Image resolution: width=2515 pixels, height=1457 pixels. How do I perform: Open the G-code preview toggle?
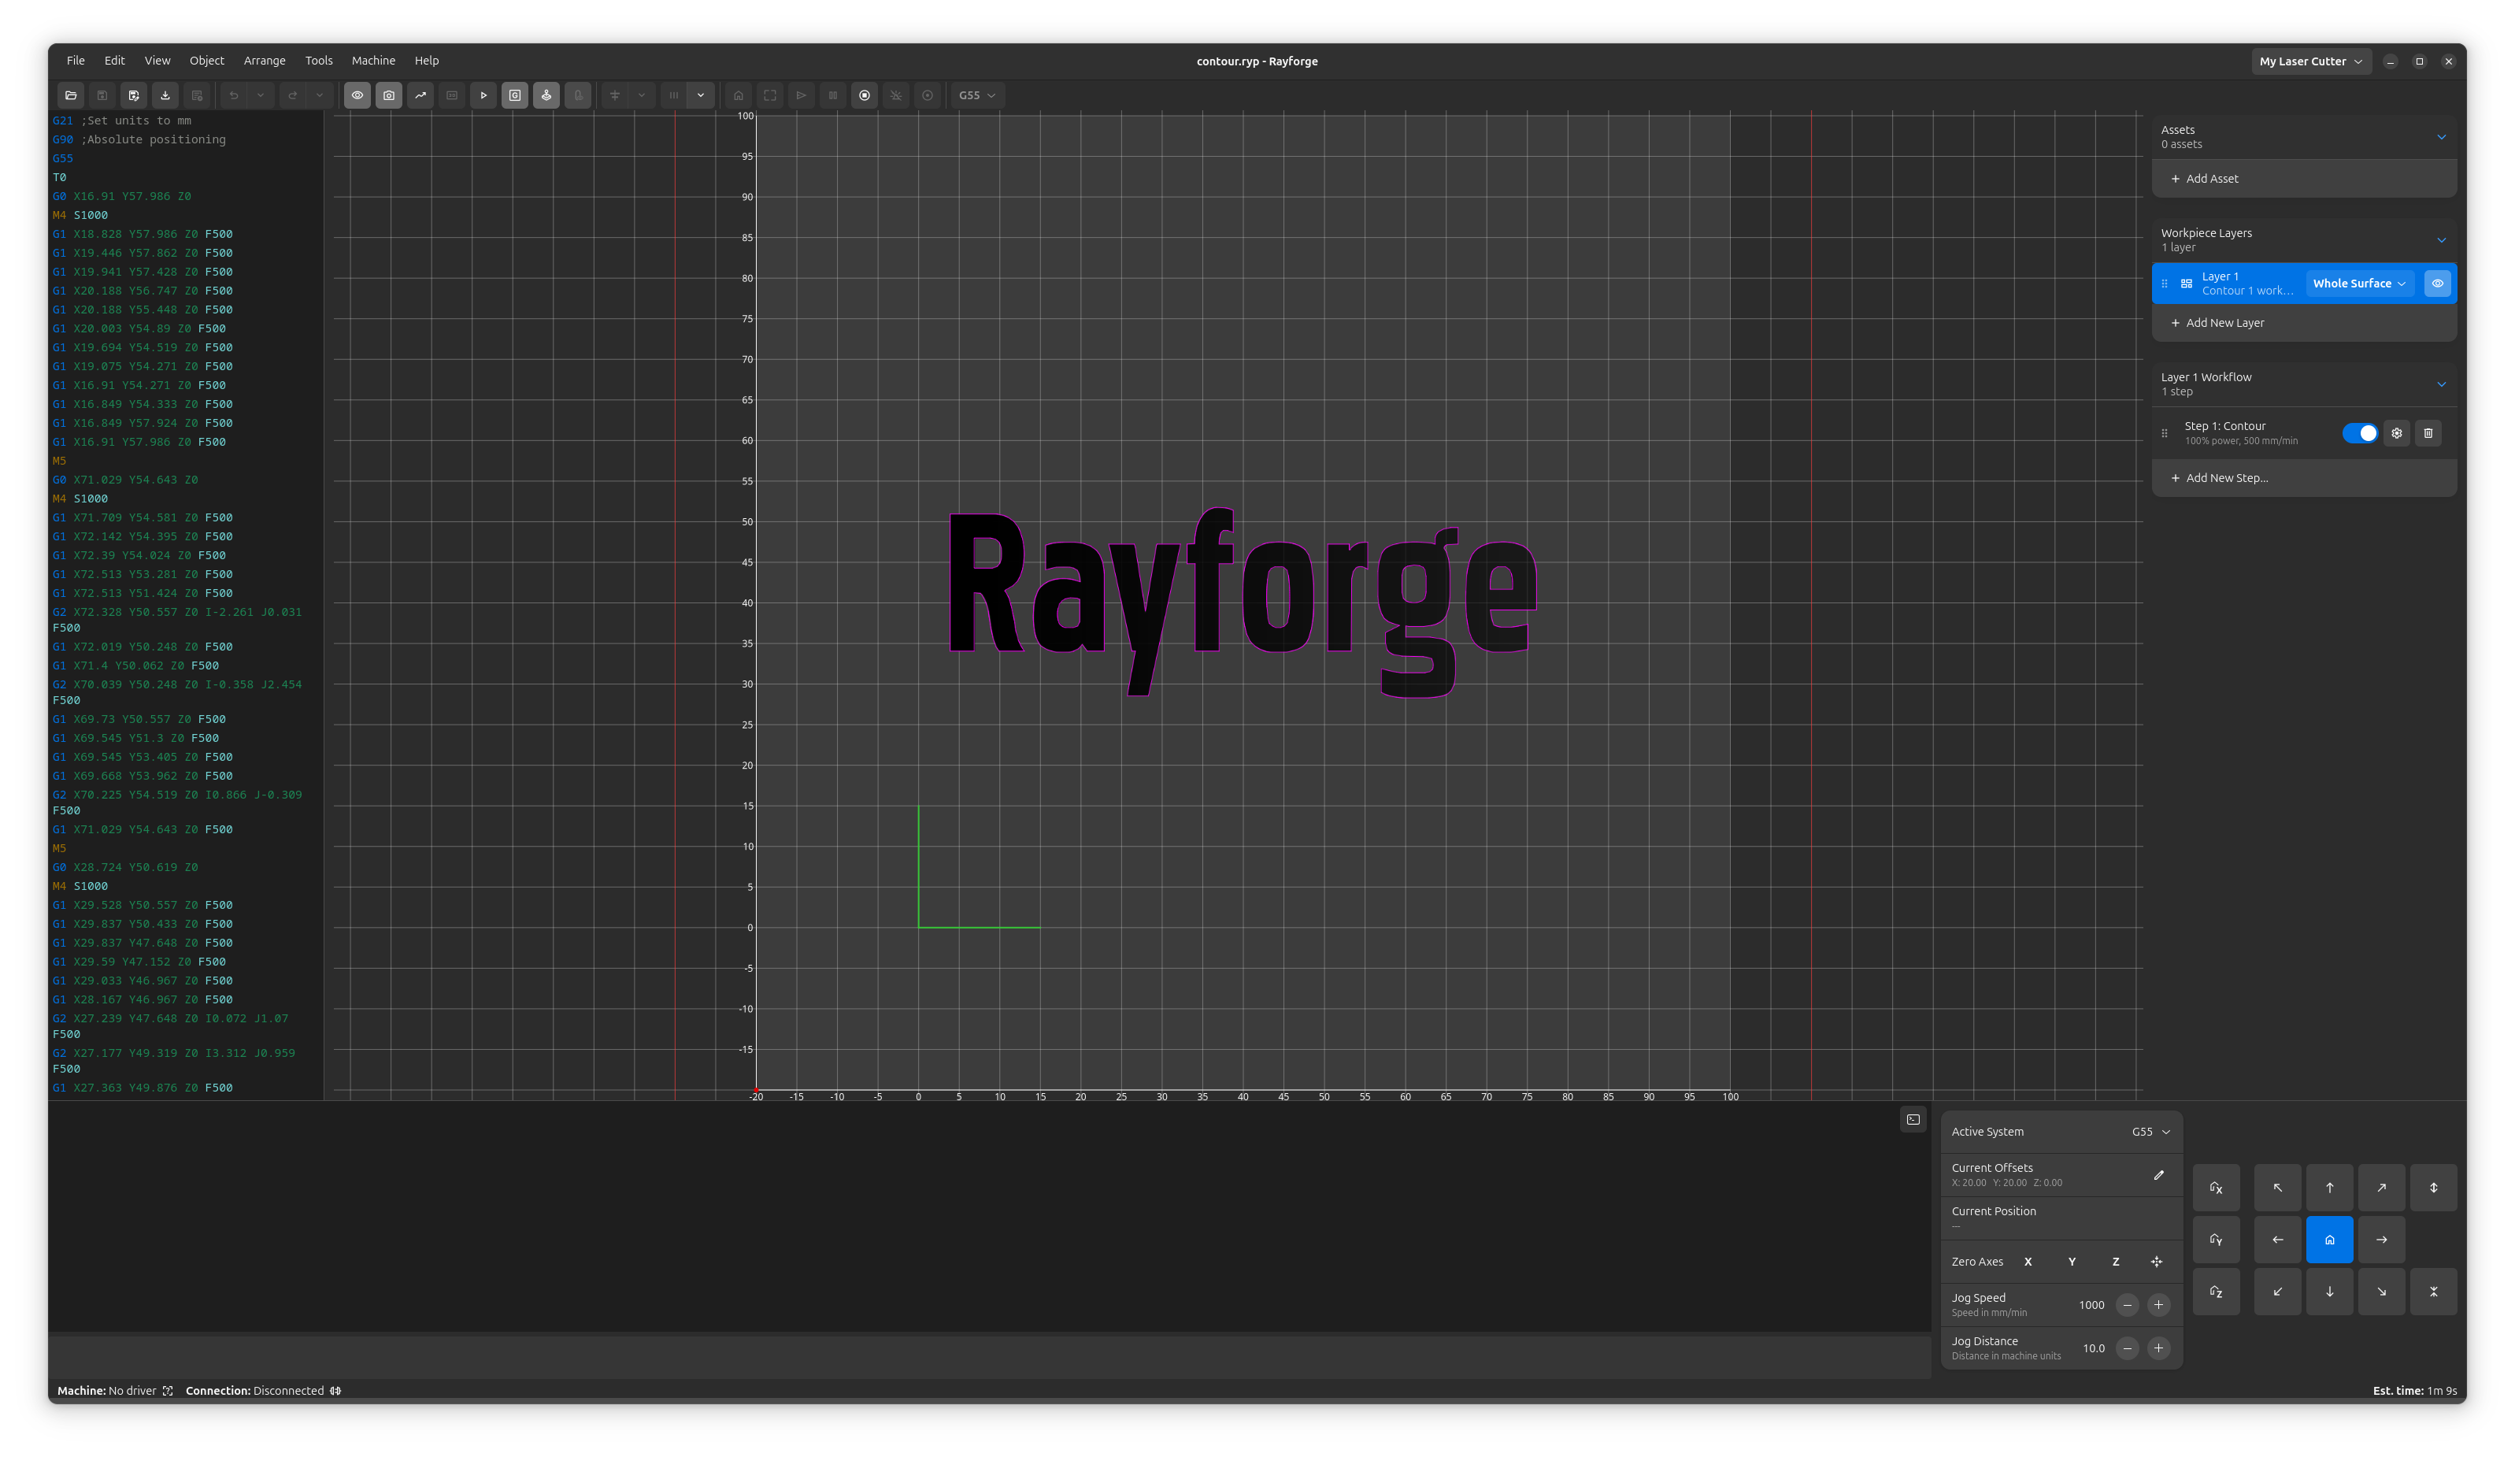tap(515, 95)
